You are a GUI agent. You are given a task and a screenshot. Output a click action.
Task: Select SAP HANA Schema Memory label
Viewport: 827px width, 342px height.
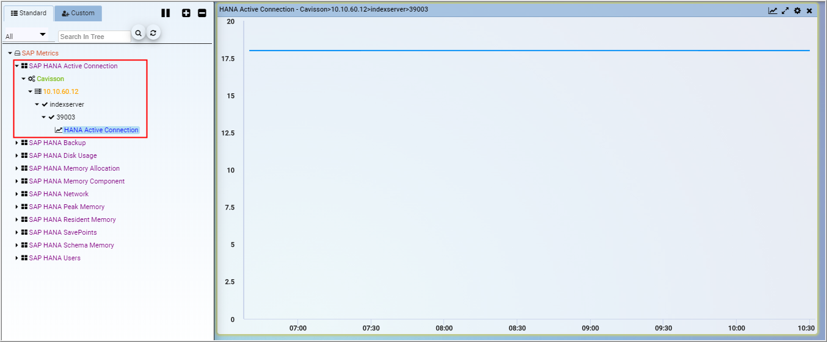tap(71, 245)
